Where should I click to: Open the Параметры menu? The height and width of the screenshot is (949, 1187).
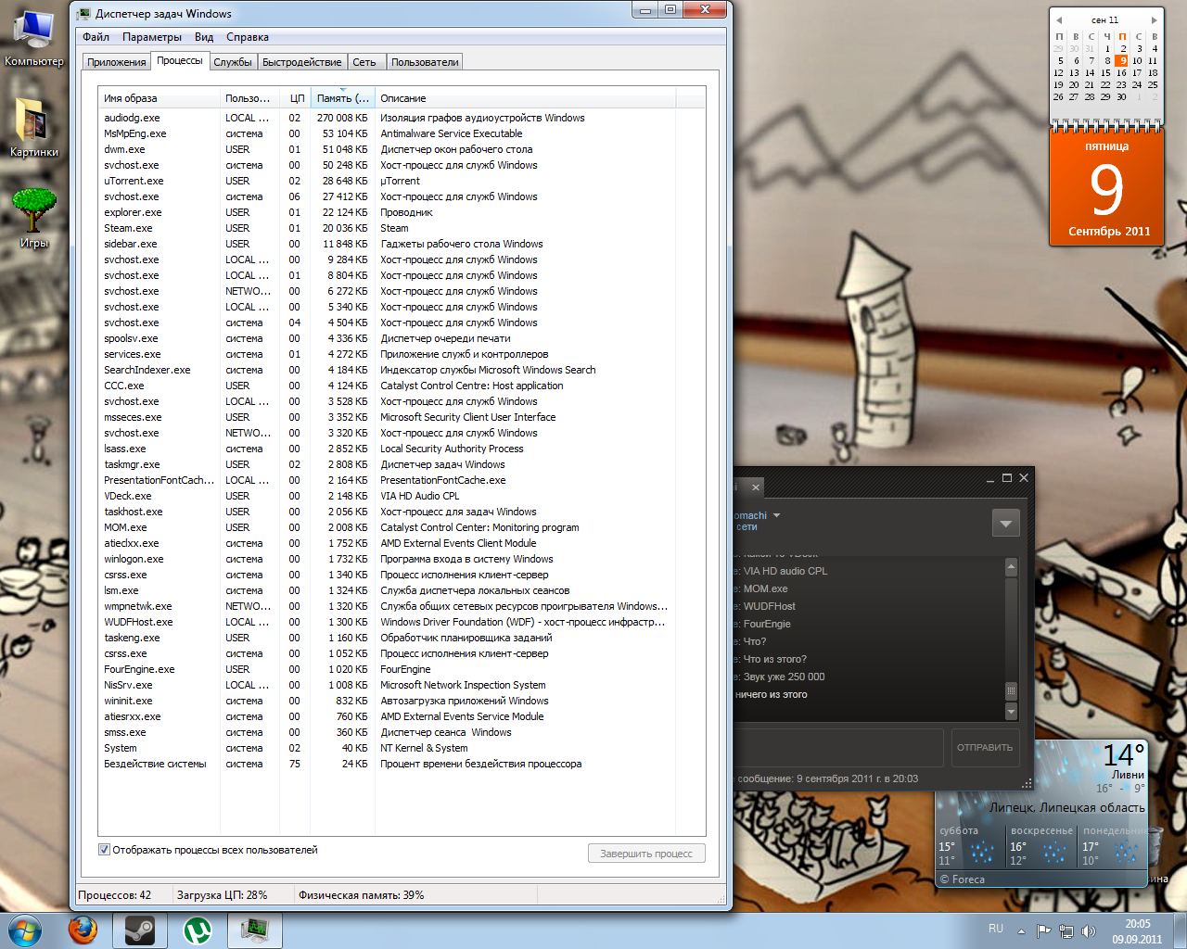pyautogui.click(x=152, y=37)
